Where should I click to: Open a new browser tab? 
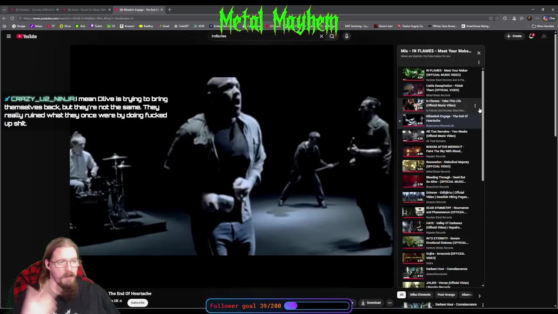[x=169, y=10]
